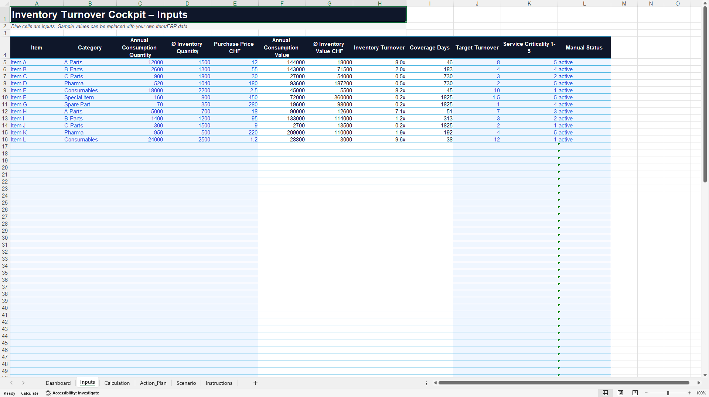Open sheet tab bar options dots
709x397 pixels.
click(426, 383)
